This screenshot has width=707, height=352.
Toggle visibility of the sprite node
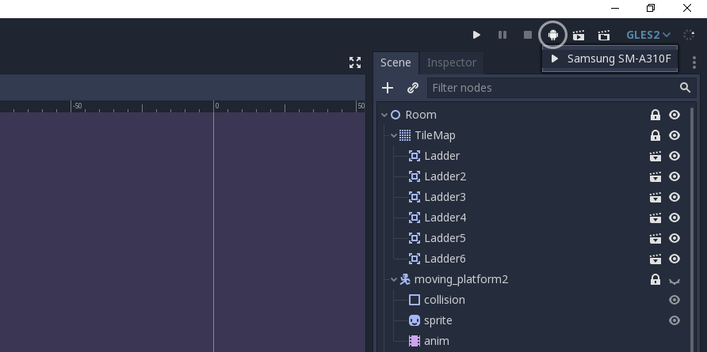(x=675, y=320)
